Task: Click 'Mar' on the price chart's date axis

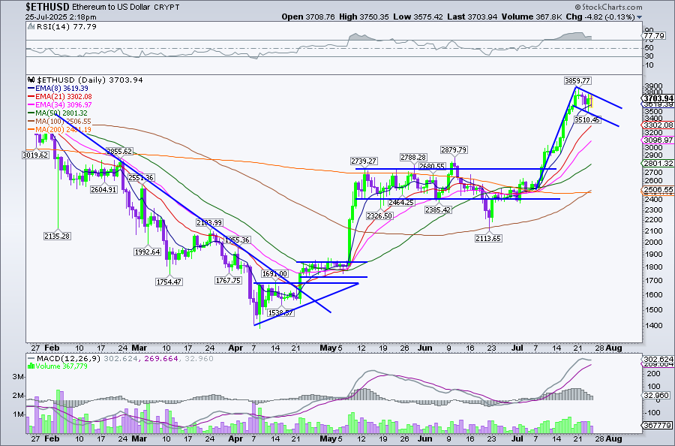Action: [x=139, y=348]
